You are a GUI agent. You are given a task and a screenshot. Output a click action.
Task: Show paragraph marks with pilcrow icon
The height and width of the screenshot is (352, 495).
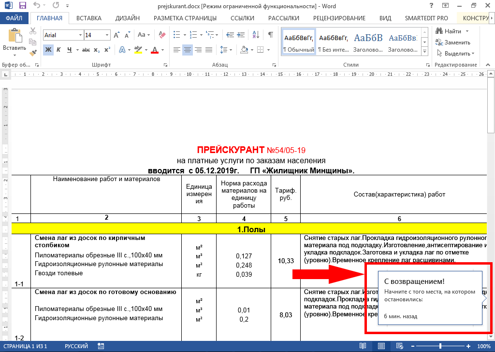(271, 35)
